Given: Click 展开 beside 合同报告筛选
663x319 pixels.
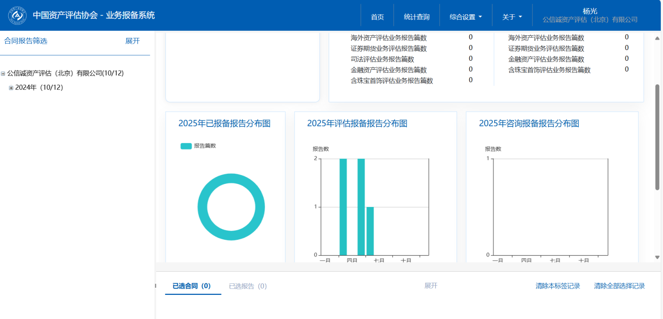Looking at the screenshot, I should [133, 41].
